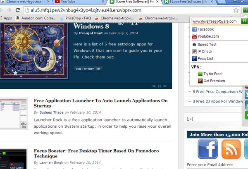Open the PriceDrop - FAQ bookmark
The height and width of the screenshot is (169, 248).
tap(76, 18)
